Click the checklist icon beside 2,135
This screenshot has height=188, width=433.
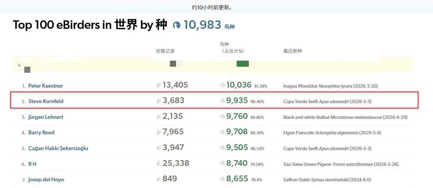[x=158, y=117]
